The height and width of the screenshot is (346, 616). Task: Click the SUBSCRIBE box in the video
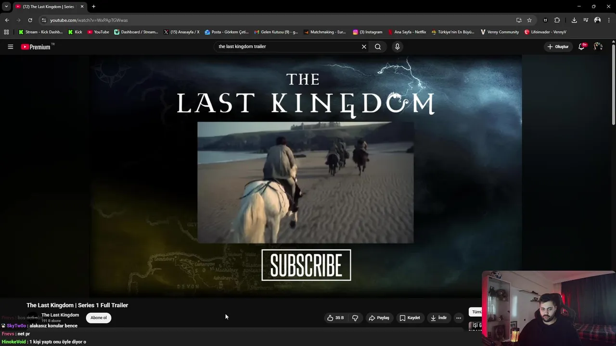coord(306,265)
